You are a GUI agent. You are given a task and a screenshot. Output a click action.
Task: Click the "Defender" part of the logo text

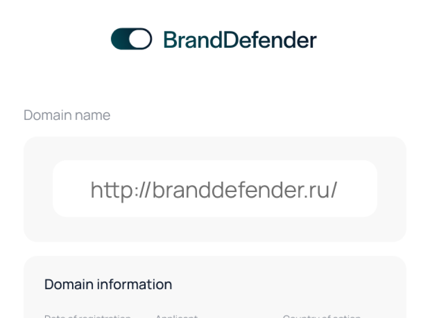270,40
